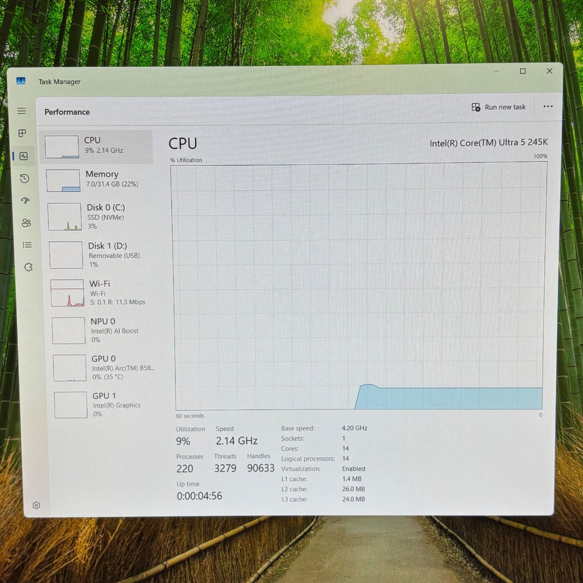Click the 4.20 GHz base speed value
Viewport: 583px width, 583px height.
354,428
